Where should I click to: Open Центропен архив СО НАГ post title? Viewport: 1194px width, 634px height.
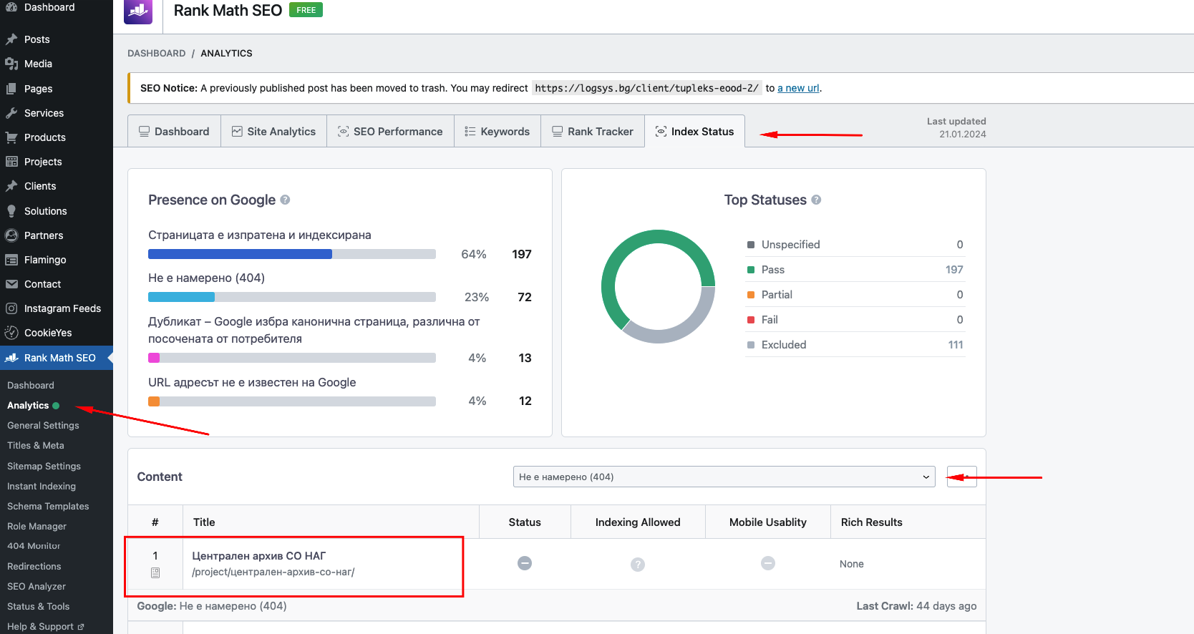click(x=259, y=556)
